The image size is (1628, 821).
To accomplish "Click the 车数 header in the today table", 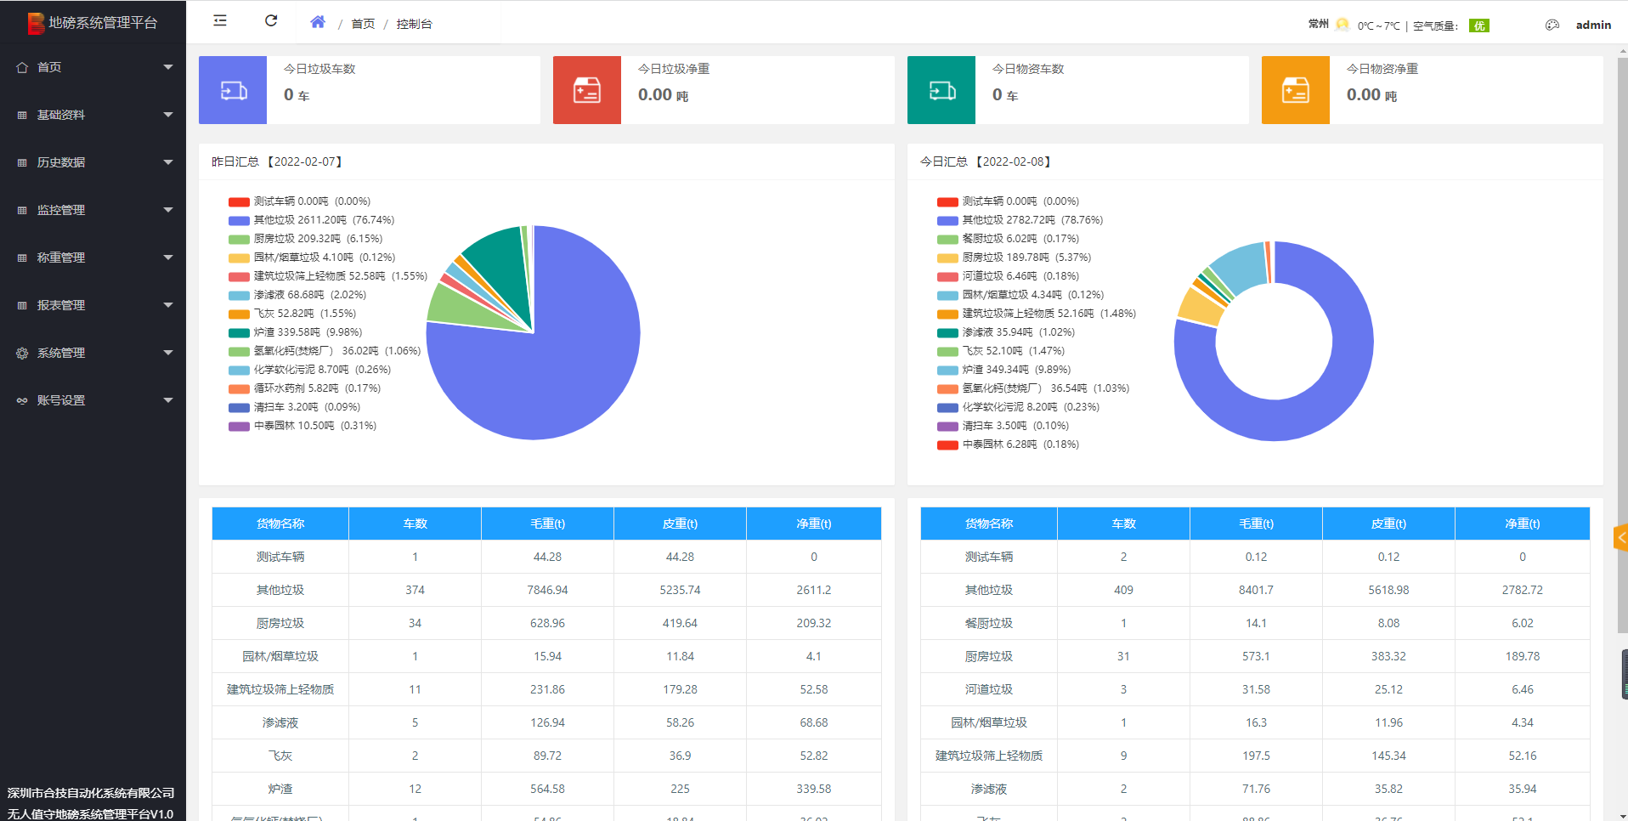I will click(1123, 524).
